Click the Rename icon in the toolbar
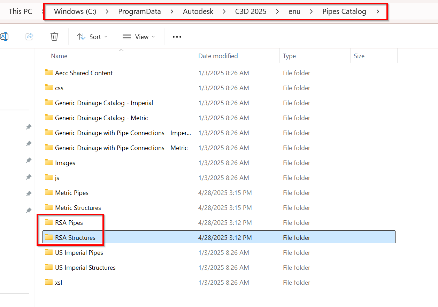Image resolution: width=438 pixels, height=307 pixels. [5, 36]
